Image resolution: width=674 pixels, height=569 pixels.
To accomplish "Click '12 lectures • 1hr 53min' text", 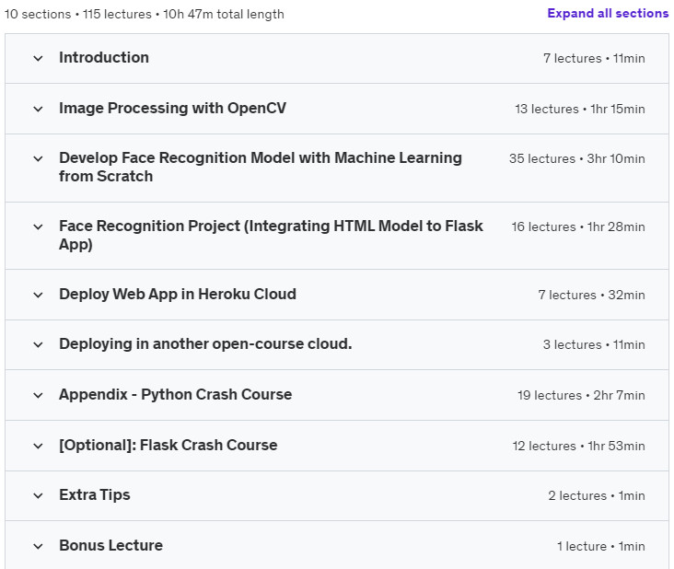I will [x=578, y=447].
